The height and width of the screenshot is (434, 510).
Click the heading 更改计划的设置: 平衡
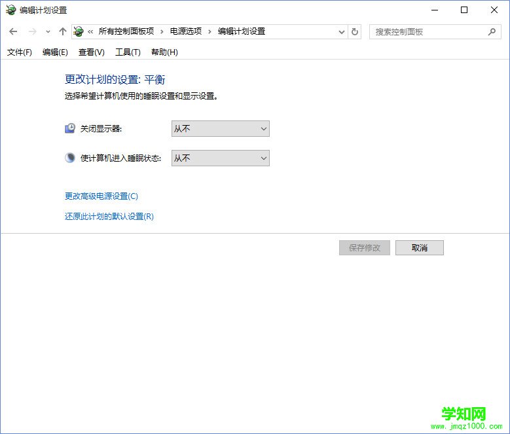(115, 80)
